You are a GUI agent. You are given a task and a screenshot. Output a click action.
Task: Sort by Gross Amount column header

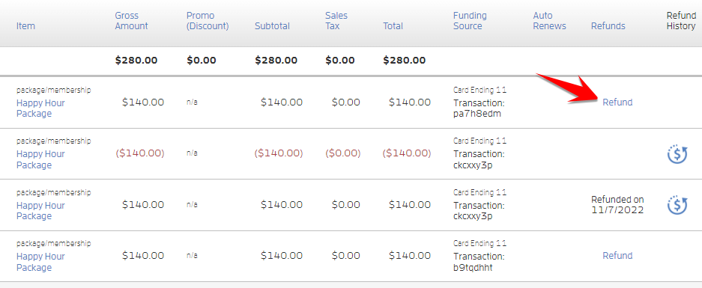point(130,21)
